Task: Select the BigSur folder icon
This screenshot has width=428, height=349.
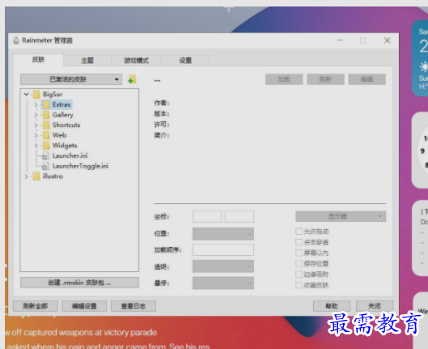Action: 36,95
